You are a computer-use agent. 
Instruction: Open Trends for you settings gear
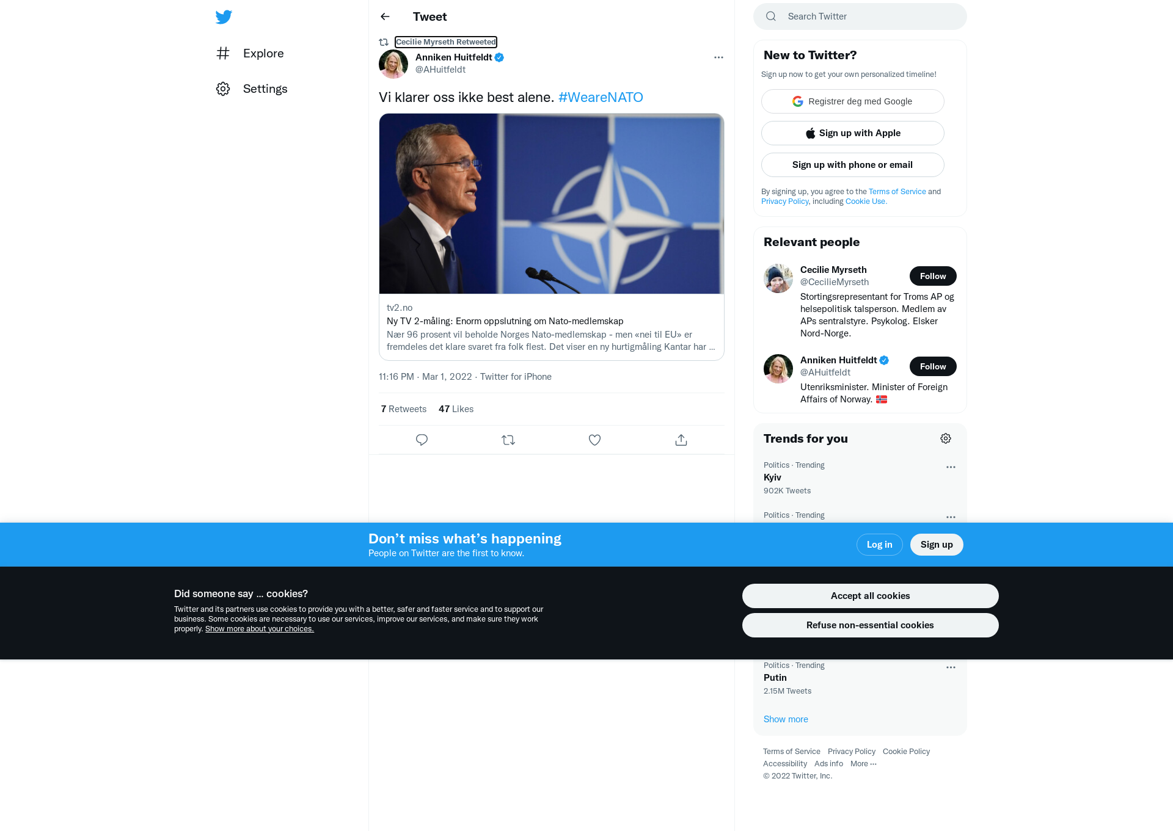coord(946,438)
